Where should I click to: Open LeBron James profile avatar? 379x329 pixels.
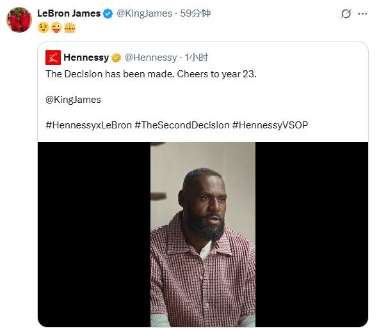(x=19, y=20)
